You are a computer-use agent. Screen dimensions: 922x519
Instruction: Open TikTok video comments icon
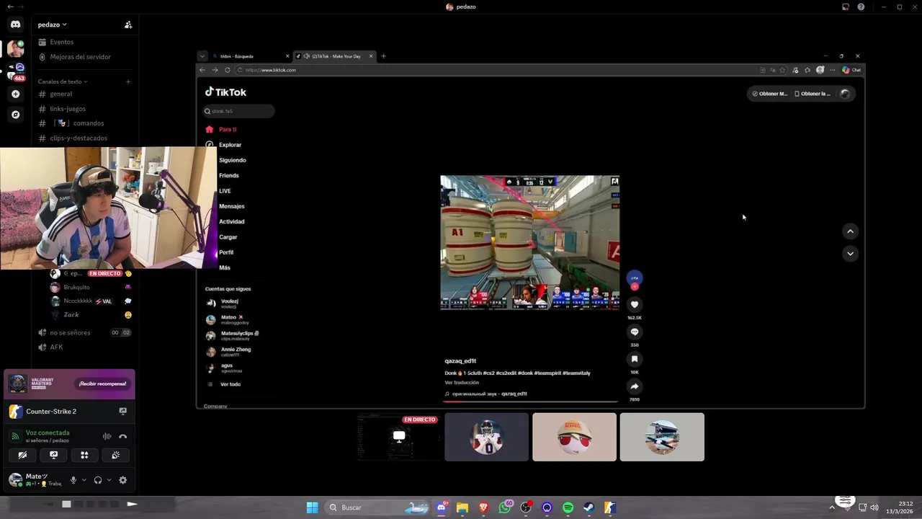click(635, 332)
